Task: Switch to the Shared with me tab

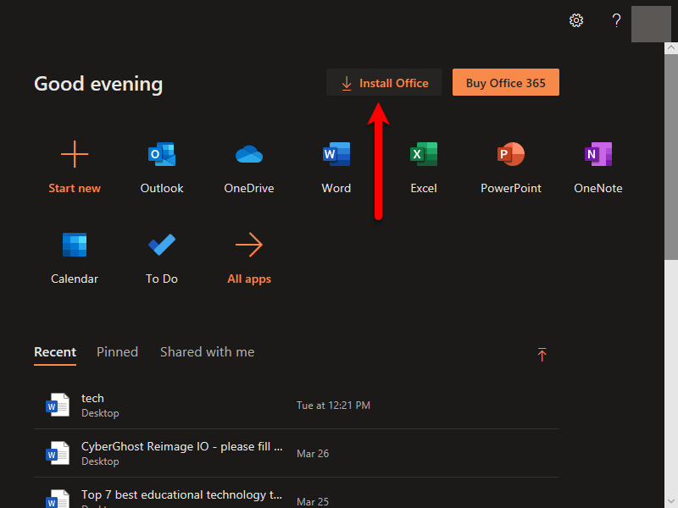Action: tap(207, 352)
